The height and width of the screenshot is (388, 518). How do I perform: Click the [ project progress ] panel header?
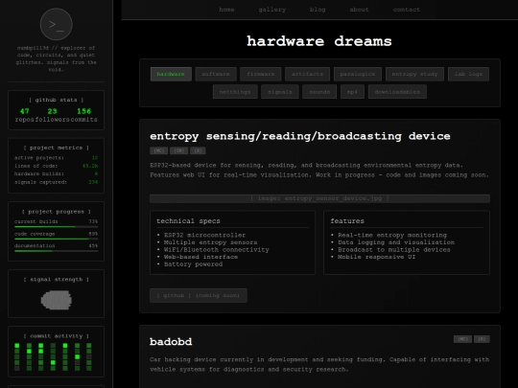[57, 212]
